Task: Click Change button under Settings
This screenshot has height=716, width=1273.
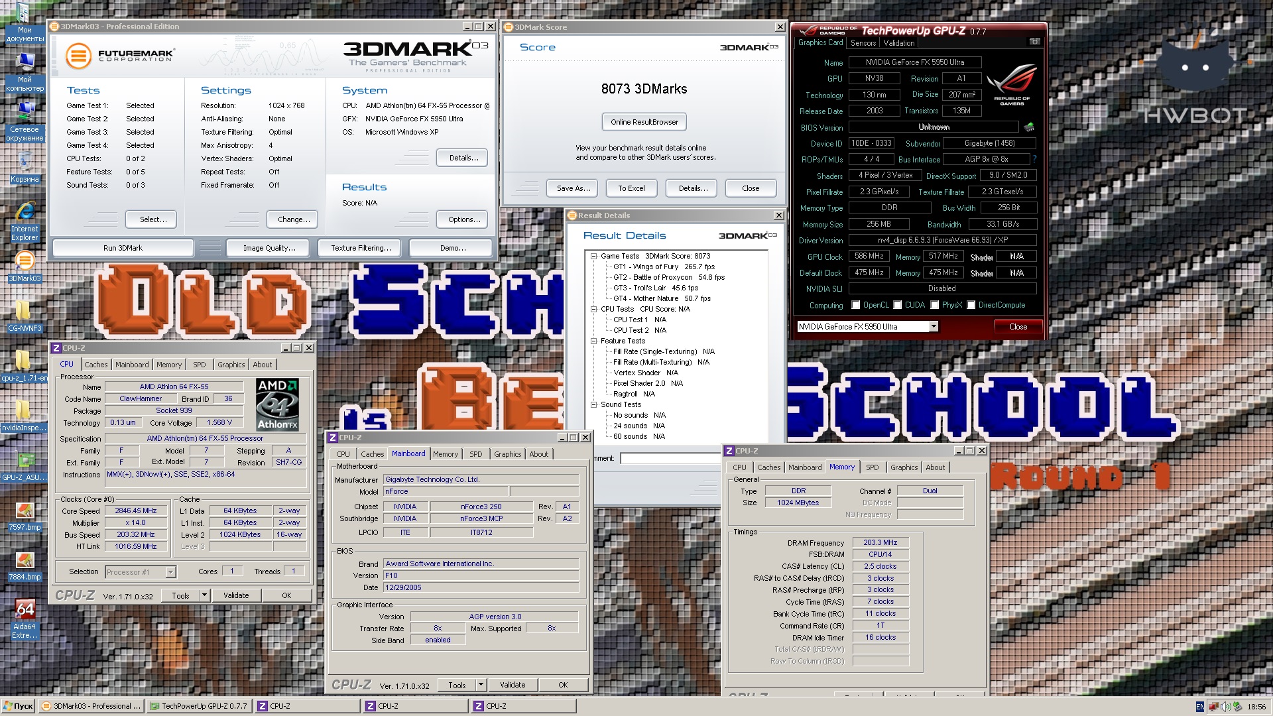Action: pyautogui.click(x=294, y=219)
